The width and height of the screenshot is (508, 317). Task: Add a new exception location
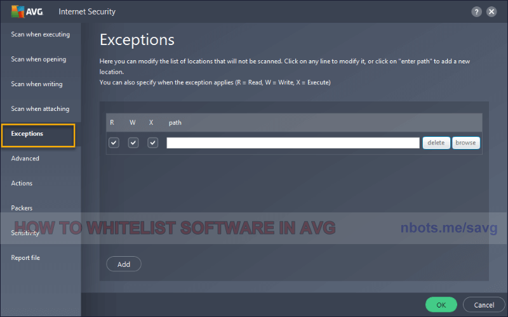click(x=124, y=264)
